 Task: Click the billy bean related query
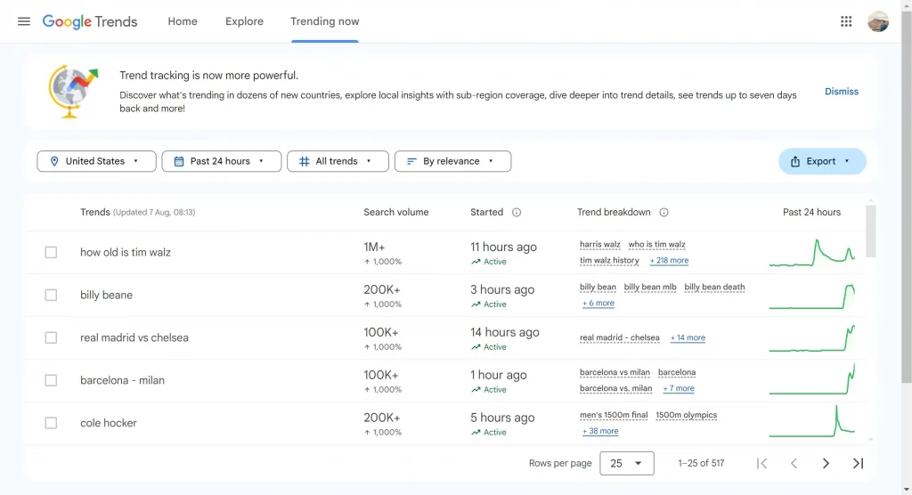(x=598, y=288)
